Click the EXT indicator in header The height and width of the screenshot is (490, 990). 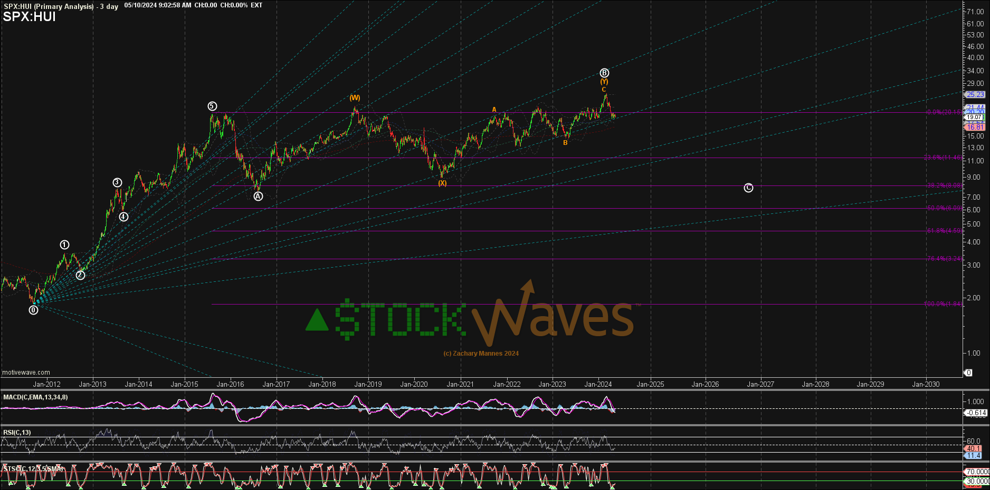pyautogui.click(x=256, y=5)
